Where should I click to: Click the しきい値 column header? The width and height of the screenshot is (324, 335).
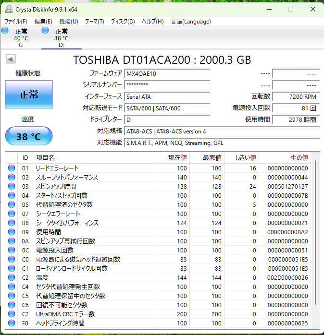click(242, 158)
